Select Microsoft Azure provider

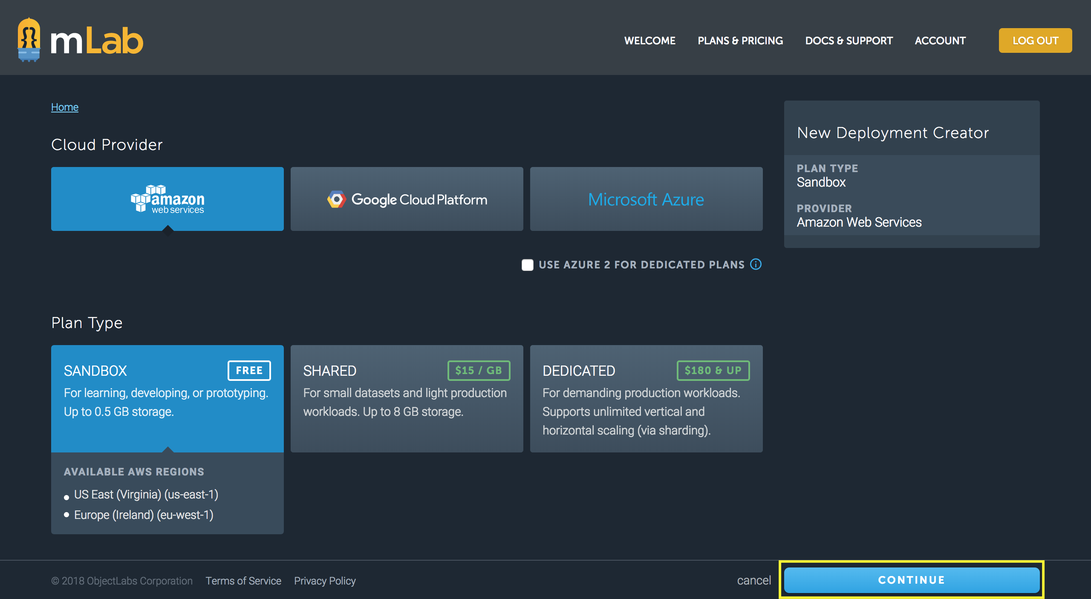tap(646, 199)
